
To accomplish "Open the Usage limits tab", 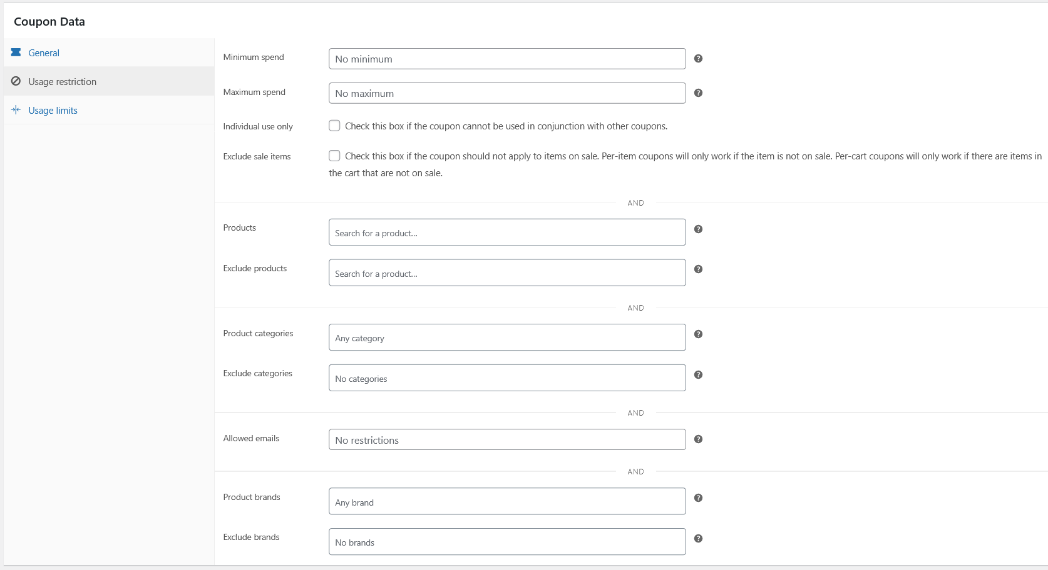I will click(x=53, y=110).
